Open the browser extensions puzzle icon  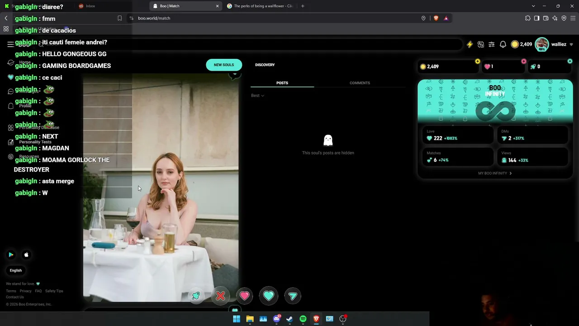(x=527, y=18)
